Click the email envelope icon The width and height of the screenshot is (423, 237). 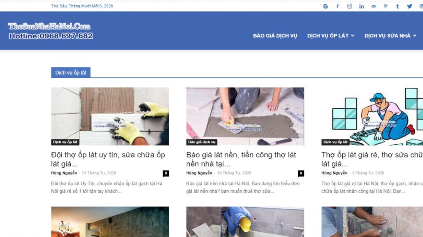[373, 6]
